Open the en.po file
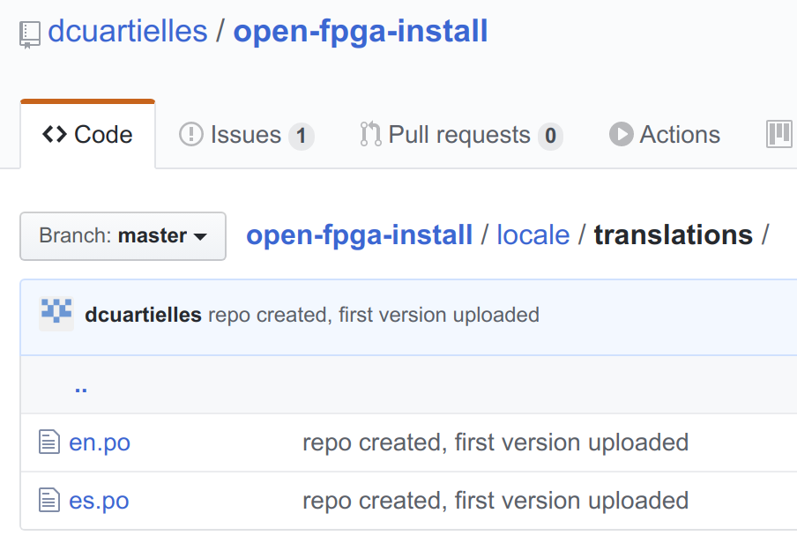 100,443
